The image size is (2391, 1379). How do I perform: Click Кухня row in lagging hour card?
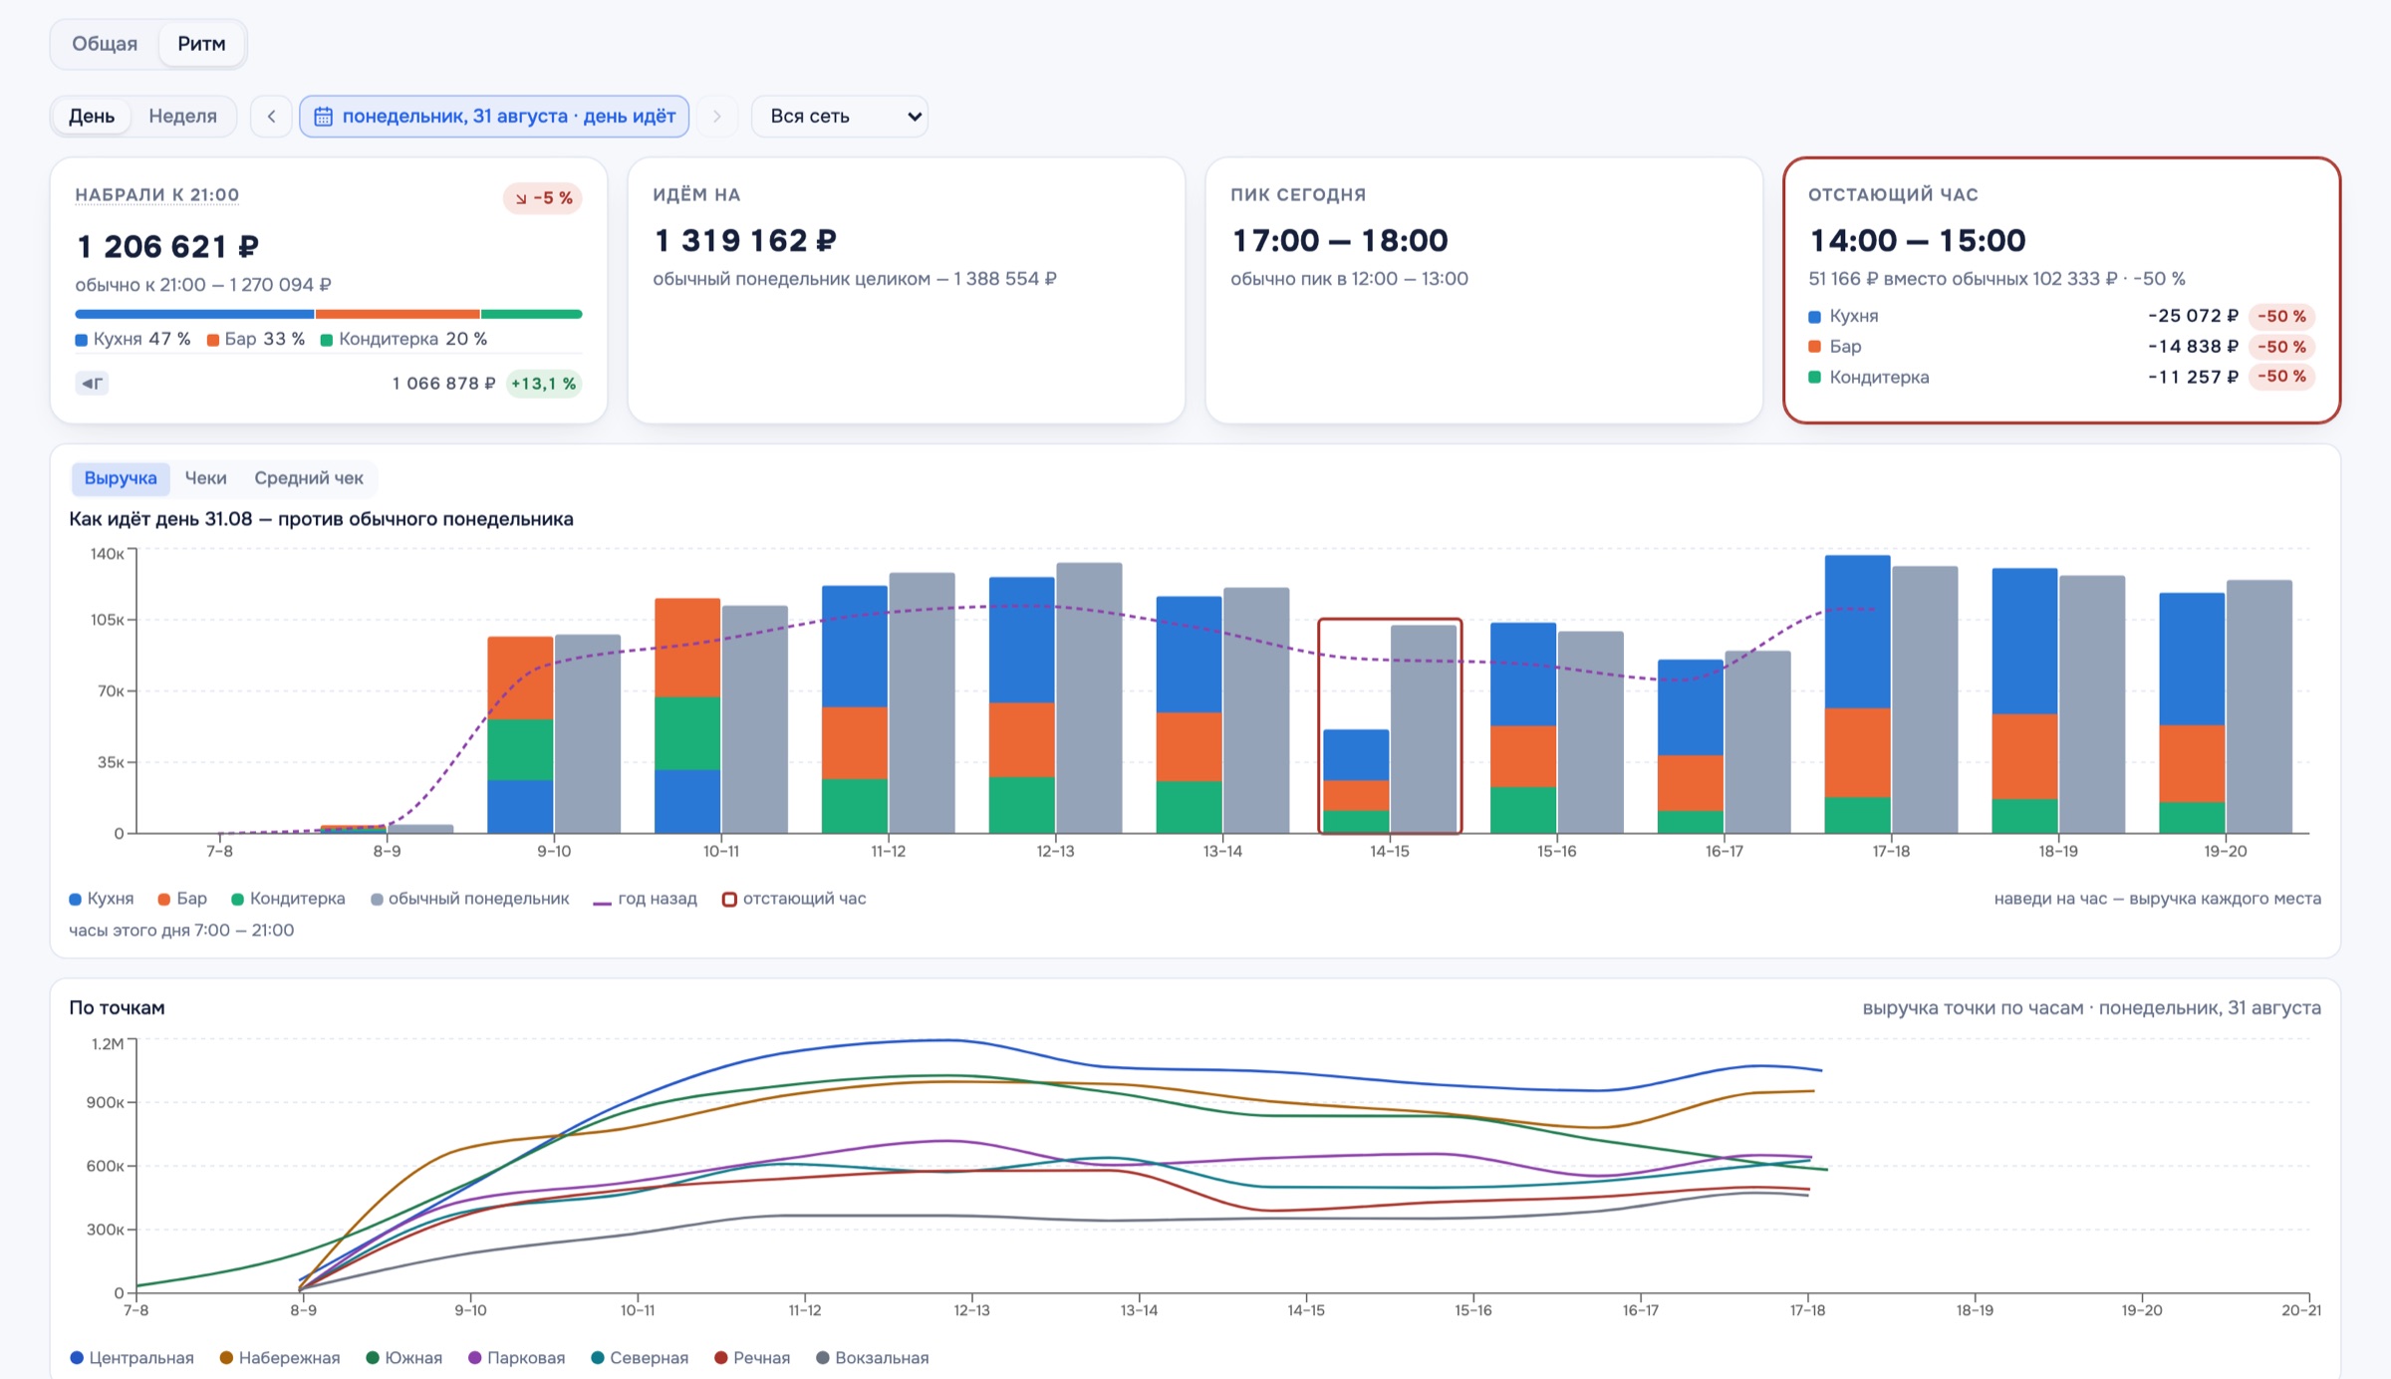click(2061, 316)
